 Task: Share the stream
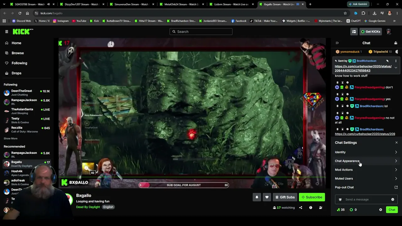[x=301, y=207]
